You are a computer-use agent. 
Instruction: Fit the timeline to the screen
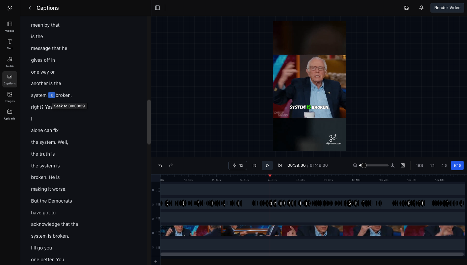tap(403, 165)
